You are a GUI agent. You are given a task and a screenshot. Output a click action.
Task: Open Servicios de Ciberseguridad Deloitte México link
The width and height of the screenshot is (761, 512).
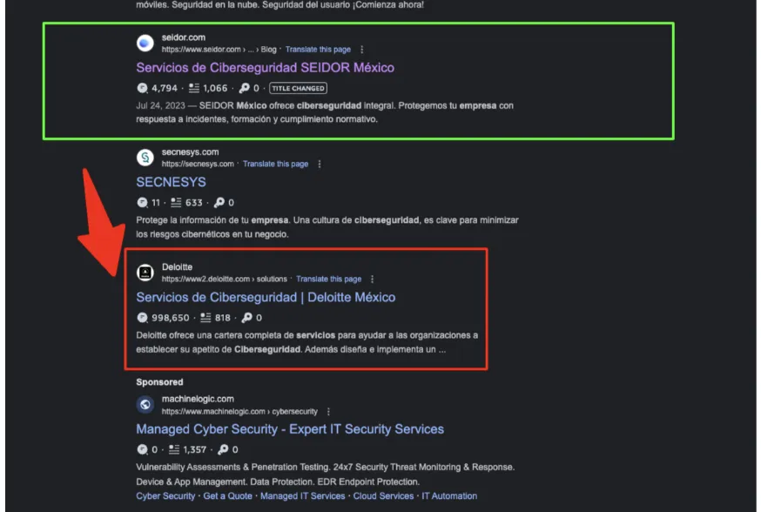point(266,297)
